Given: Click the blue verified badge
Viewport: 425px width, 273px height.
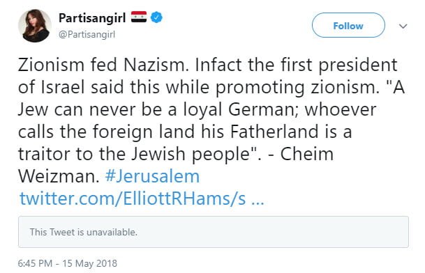Looking at the screenshot, I should (156, 17).
